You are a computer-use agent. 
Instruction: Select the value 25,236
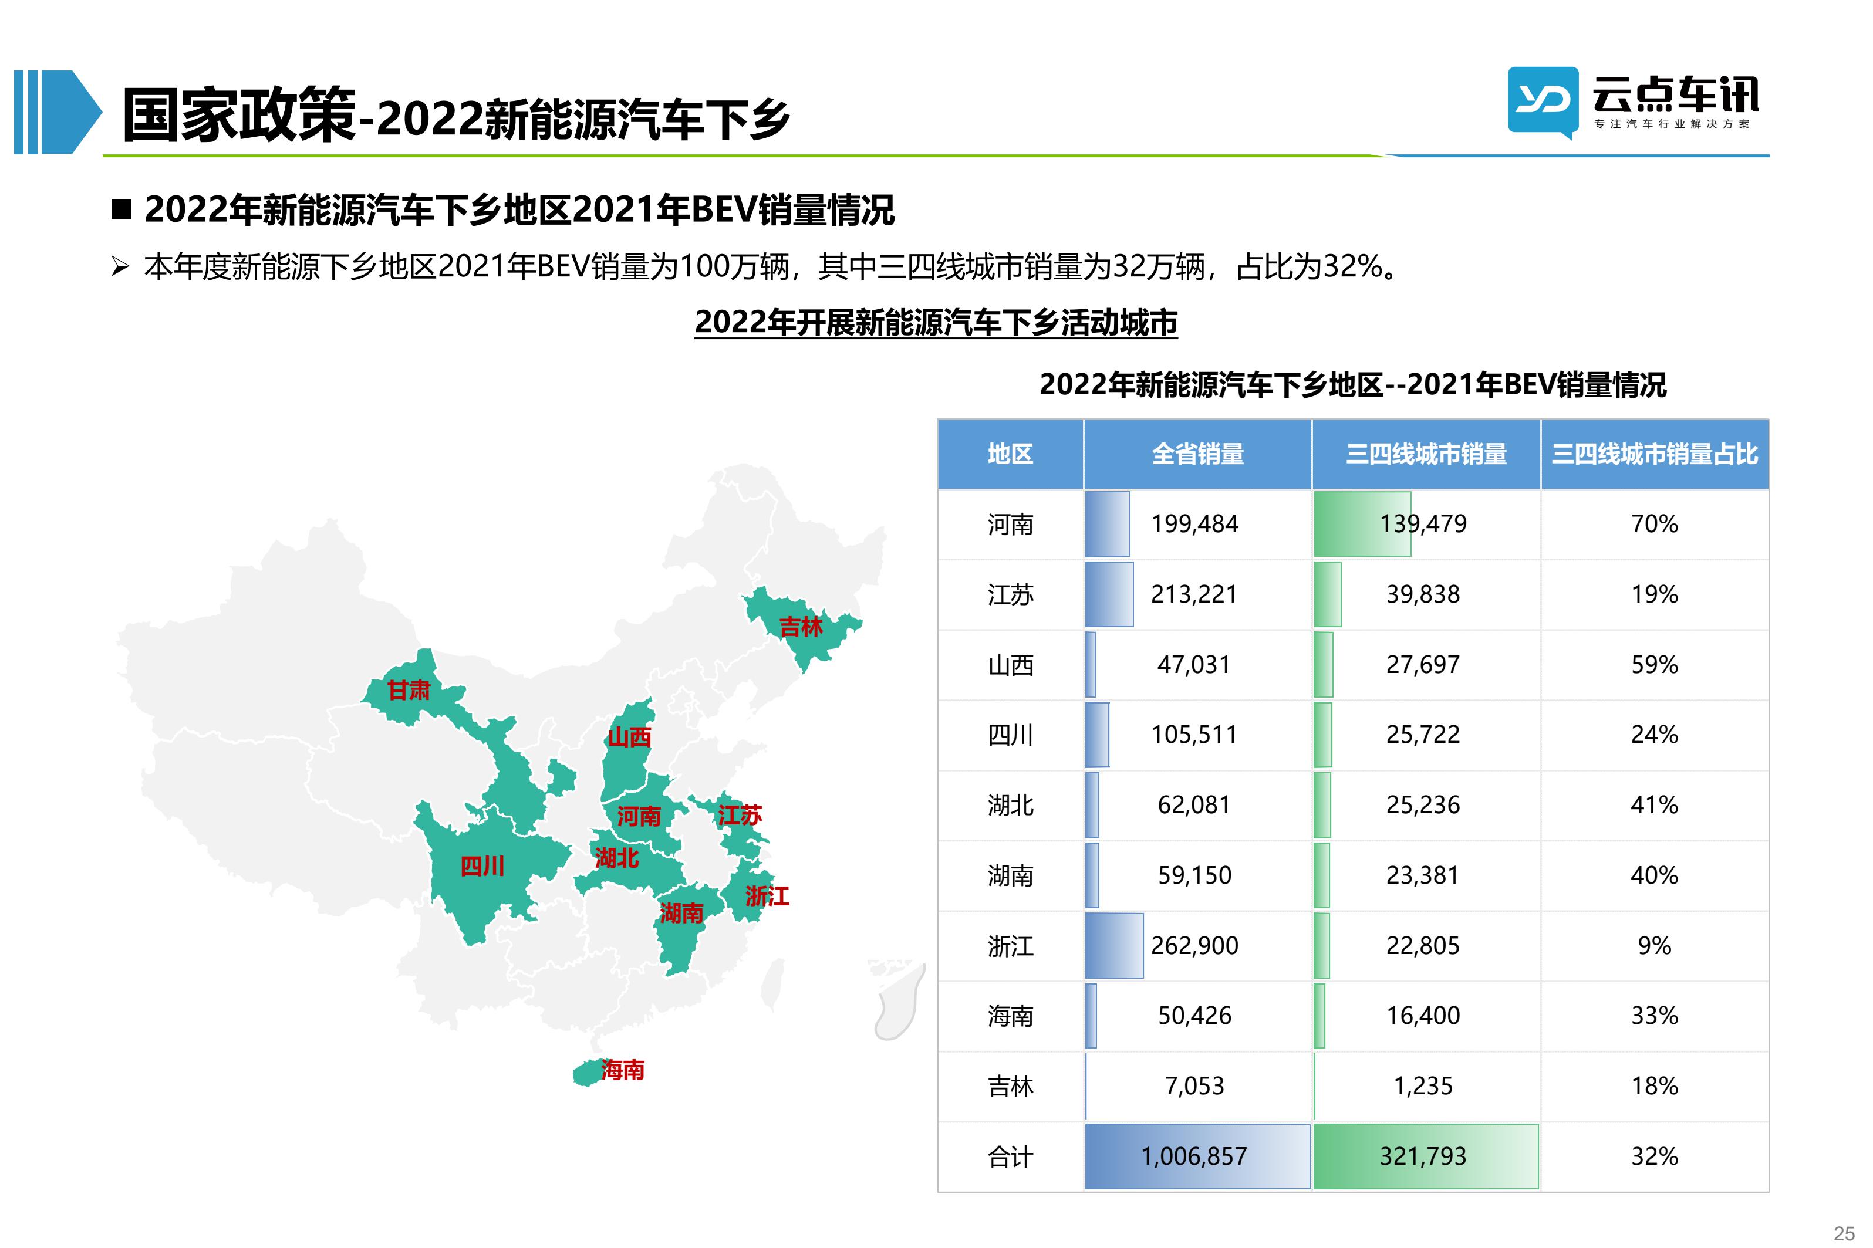click(x=1423, y=806)
